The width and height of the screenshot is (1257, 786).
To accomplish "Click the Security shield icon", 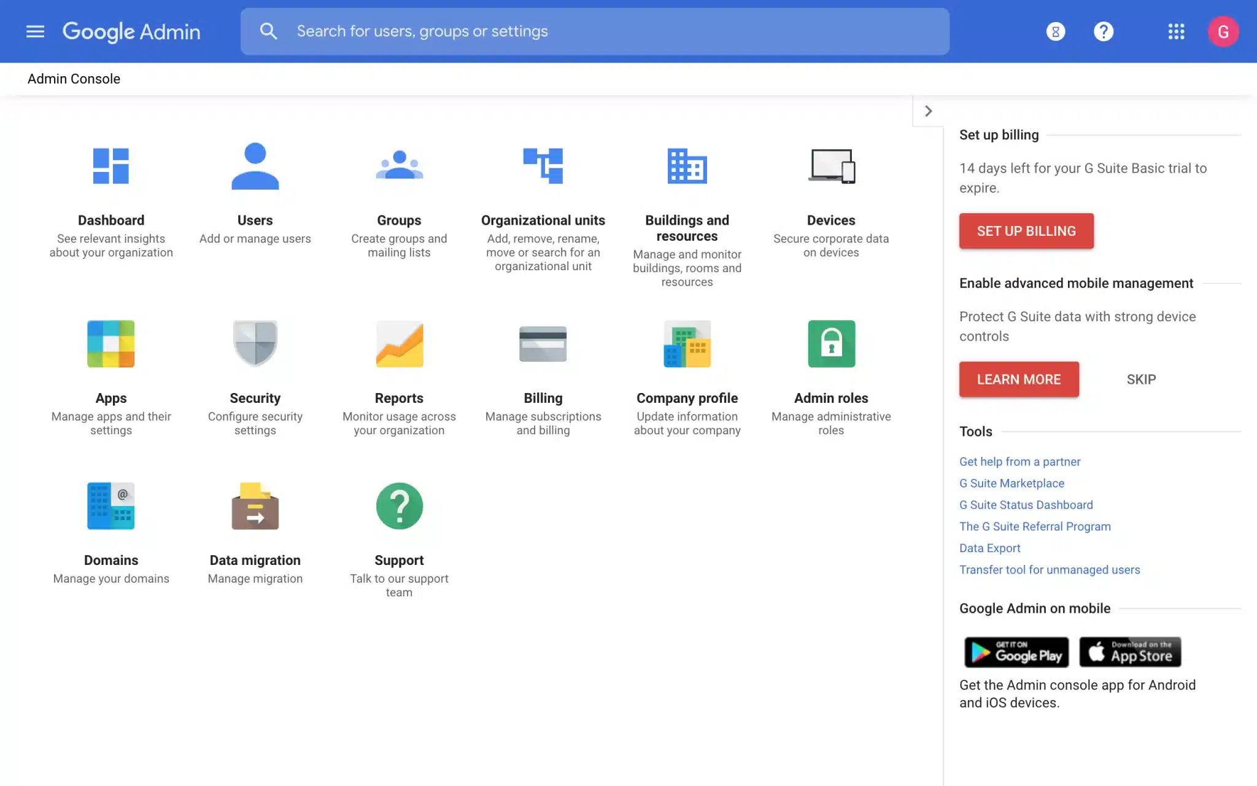I will click(255, 343).
